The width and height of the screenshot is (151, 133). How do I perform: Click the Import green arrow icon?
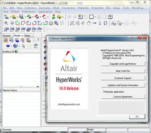tap(29, 17)
